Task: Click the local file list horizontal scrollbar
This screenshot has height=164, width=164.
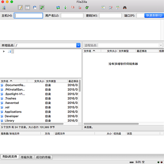Action: point(32,124)
